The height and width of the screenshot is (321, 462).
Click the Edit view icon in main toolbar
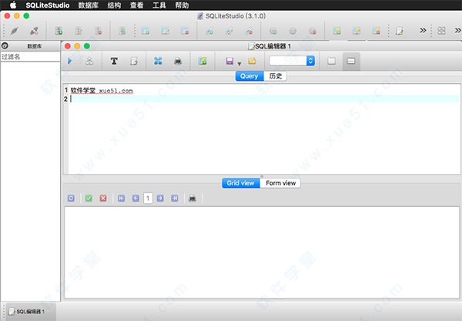pos(357,31)
